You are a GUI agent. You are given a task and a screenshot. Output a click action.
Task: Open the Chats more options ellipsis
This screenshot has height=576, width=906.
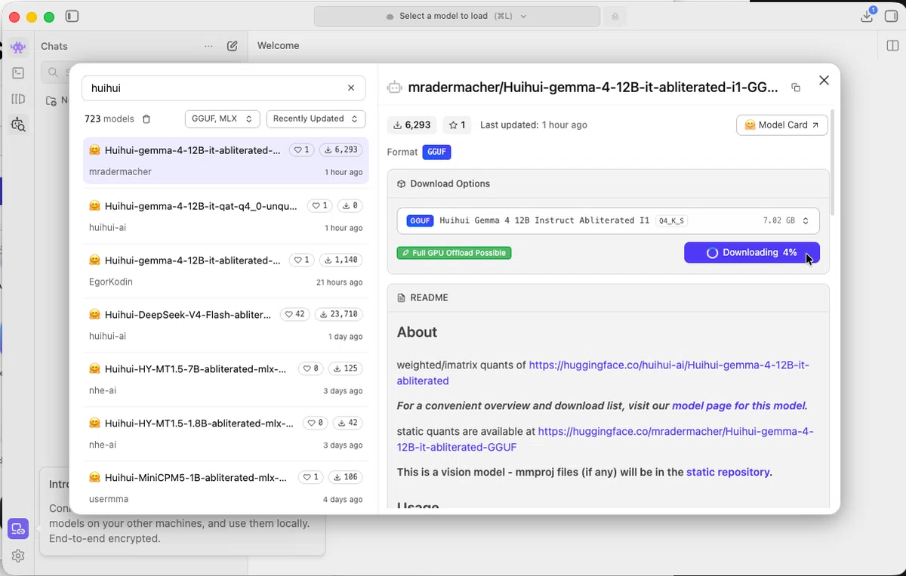(x=208, y=46)
